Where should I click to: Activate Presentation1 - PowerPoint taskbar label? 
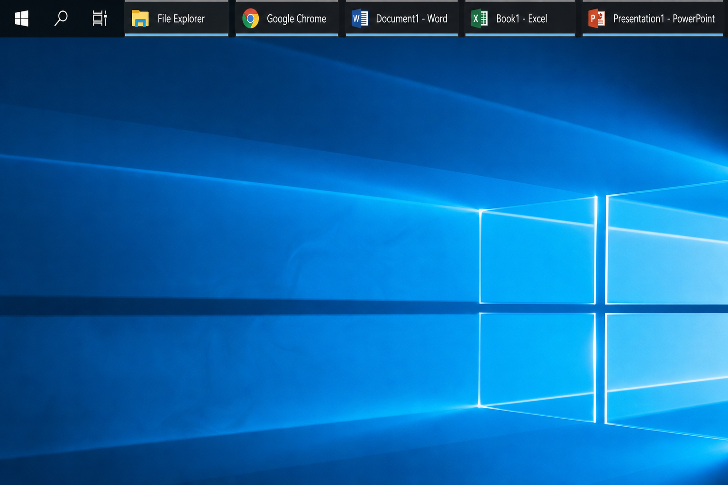[664, 19]
